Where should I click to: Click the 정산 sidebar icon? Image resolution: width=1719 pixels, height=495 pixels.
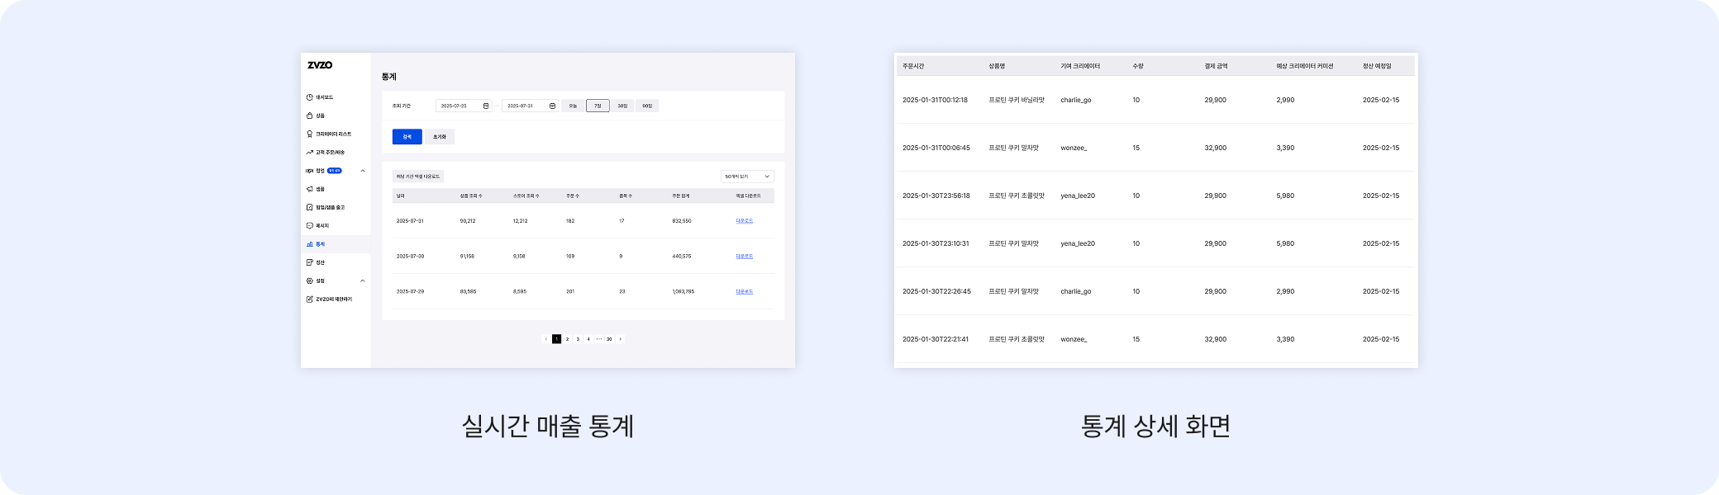point(310,262)
